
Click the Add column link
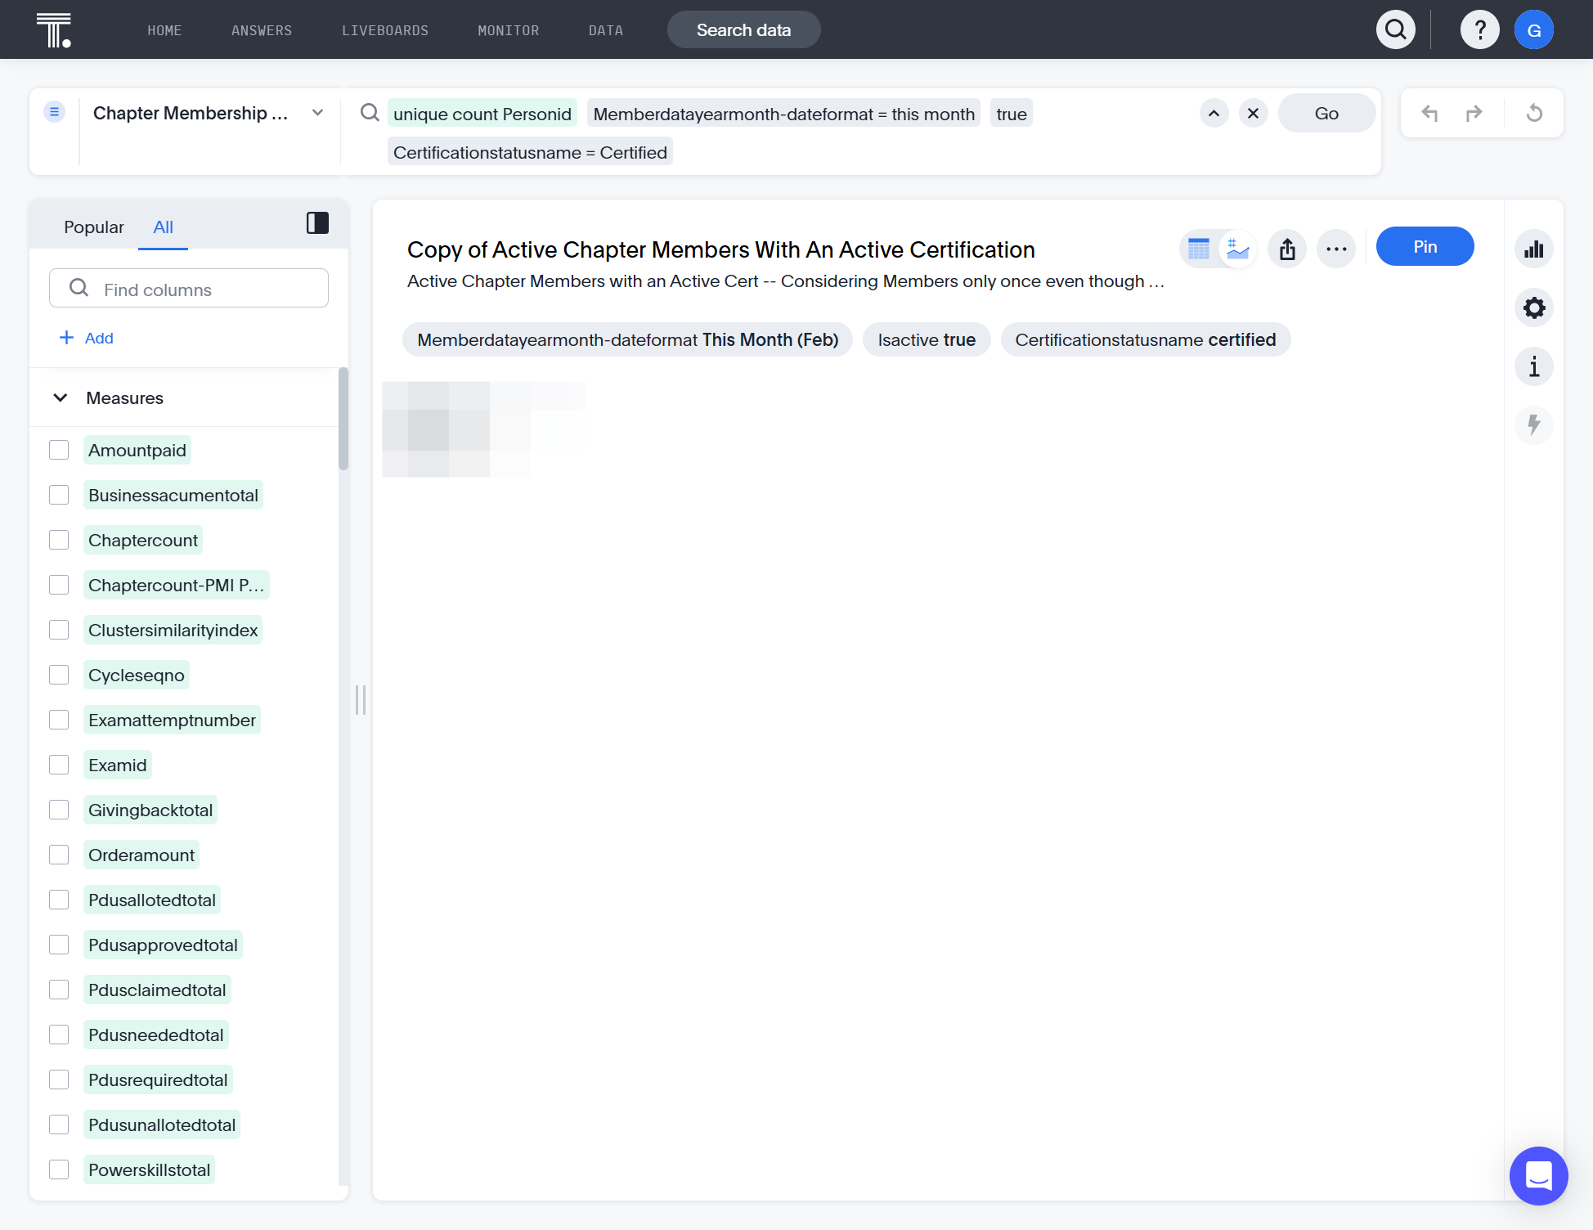(87, 338)
